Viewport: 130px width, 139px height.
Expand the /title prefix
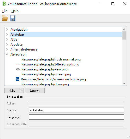pyautogui.click(x=7, y=39)
